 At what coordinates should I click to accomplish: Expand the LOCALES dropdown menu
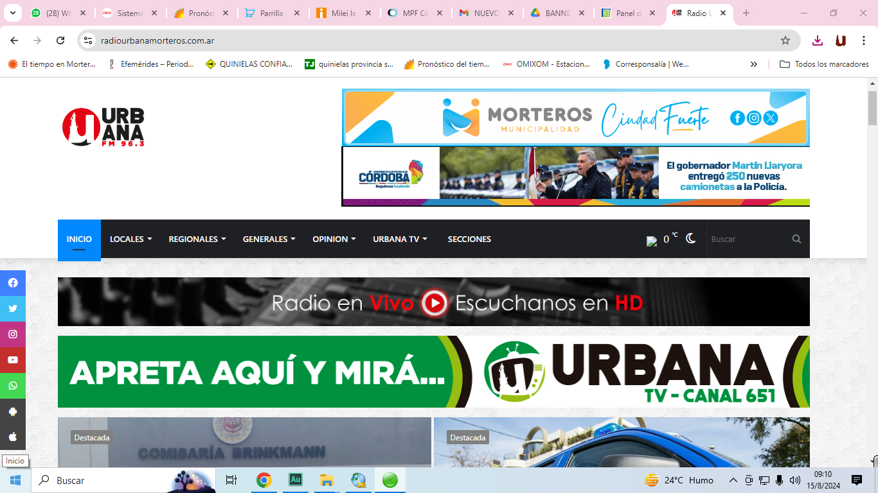click(131, 239)
